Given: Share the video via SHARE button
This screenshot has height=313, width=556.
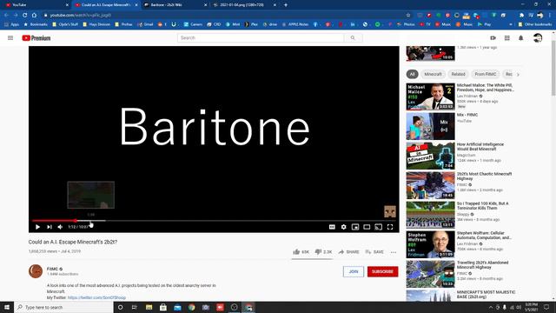Looking at the screenshot, I should tap(348, 252).
